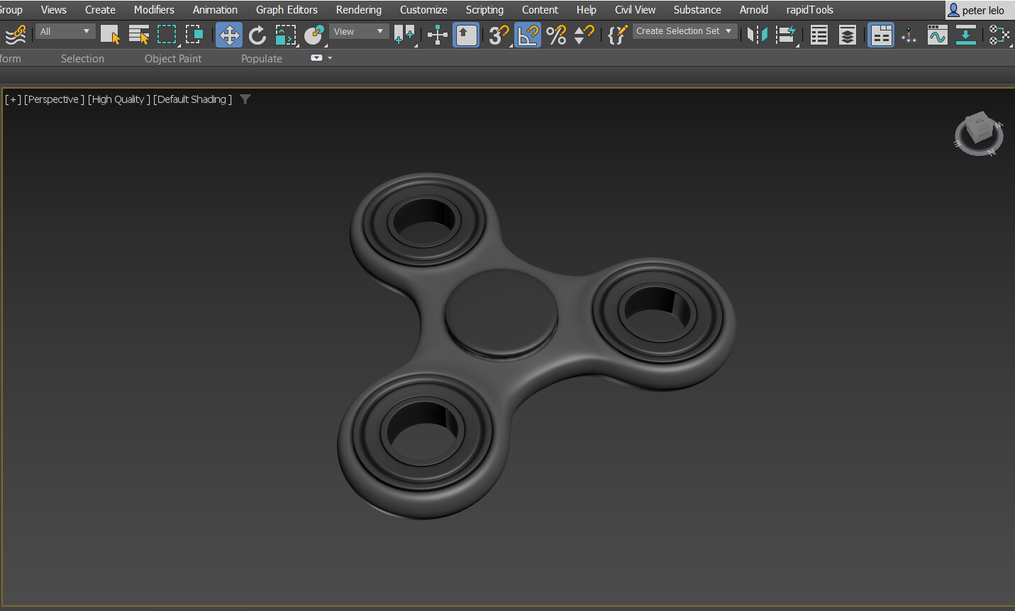
Task: Toggle the Scene Explorer
Action: (819, 34)
